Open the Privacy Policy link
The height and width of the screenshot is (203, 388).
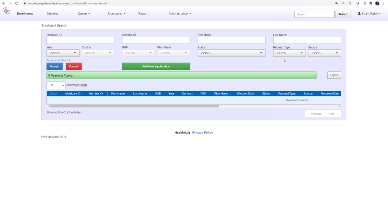tap(202, 133)
